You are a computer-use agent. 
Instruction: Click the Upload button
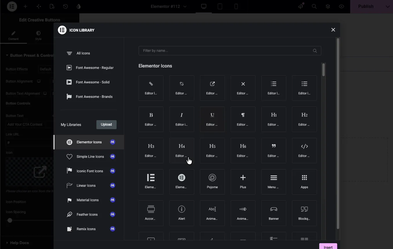(106, 124)
